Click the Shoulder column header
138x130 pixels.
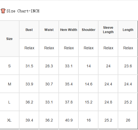tap(89, 30)
